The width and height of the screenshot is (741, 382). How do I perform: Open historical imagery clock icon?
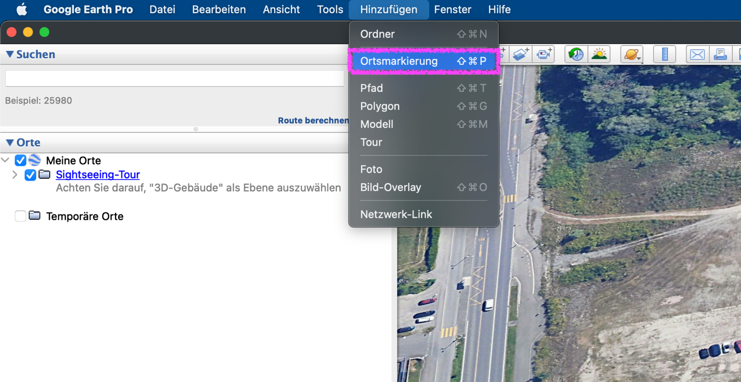click(x=576, y=54)
